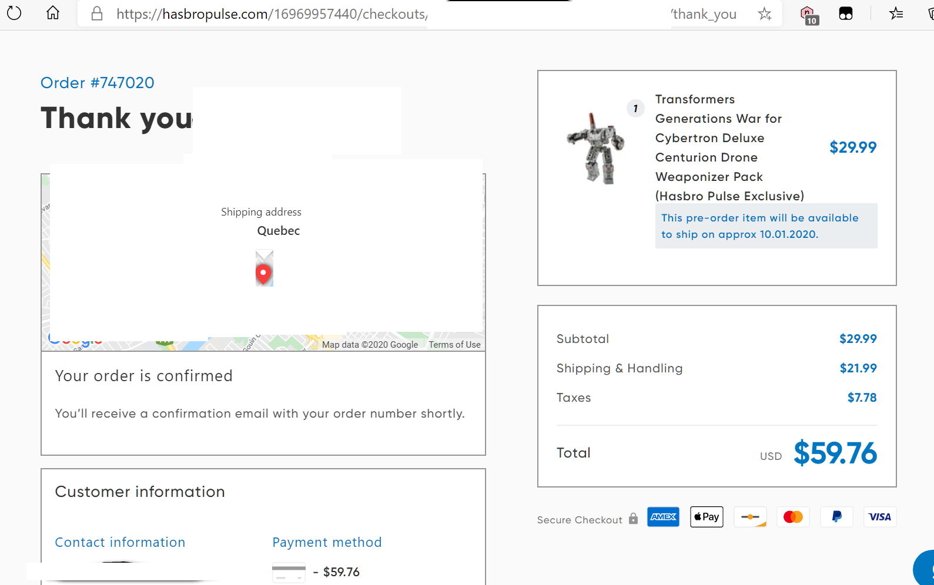Screen dimensions: 934x585
Task: Click the lock site-info icon
Action: [x=97, y=14]
